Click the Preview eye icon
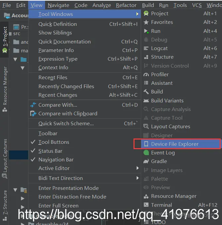The image size is (222, 225). pyautogui.click(x=146, y=188)
